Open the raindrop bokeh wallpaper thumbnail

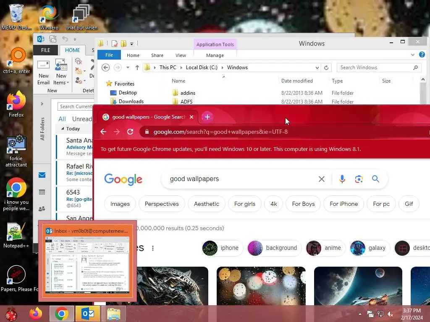[x=261, y=286]
